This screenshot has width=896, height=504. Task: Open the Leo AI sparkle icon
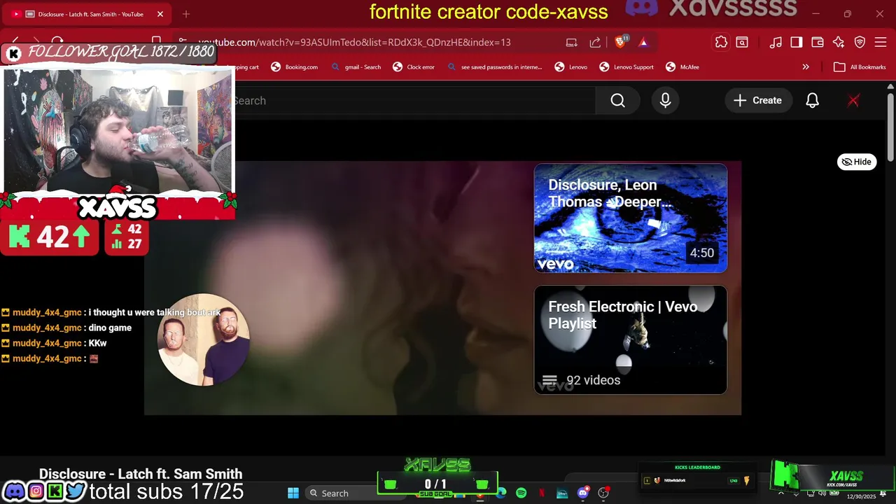[x=839, y=42]
